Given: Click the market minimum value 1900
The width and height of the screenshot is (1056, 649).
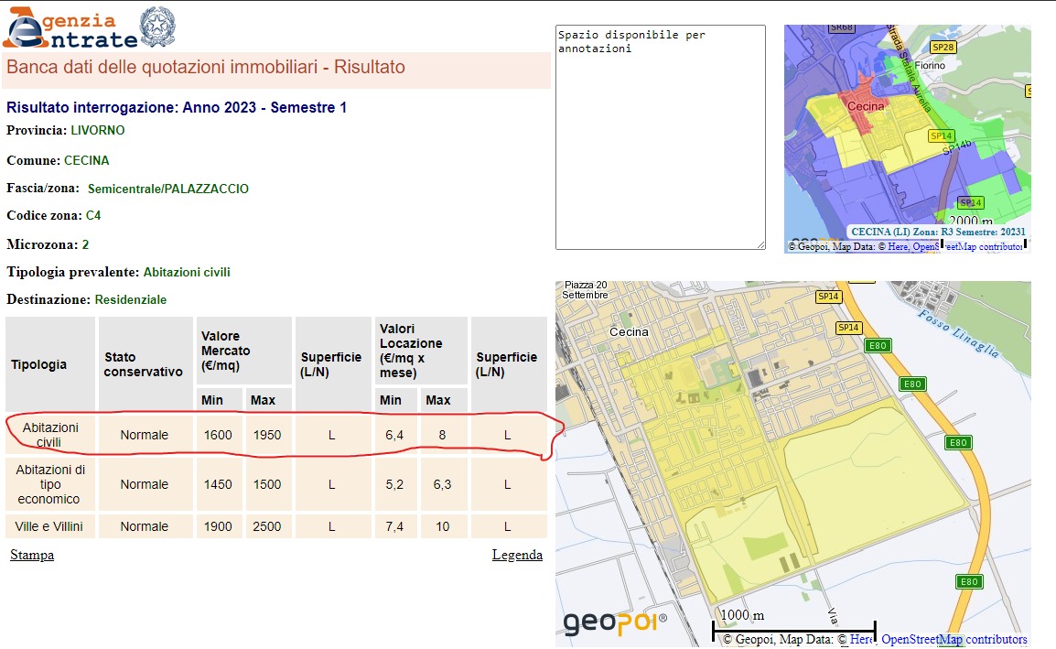Looking at the screenshot, I should click(218, 526).
